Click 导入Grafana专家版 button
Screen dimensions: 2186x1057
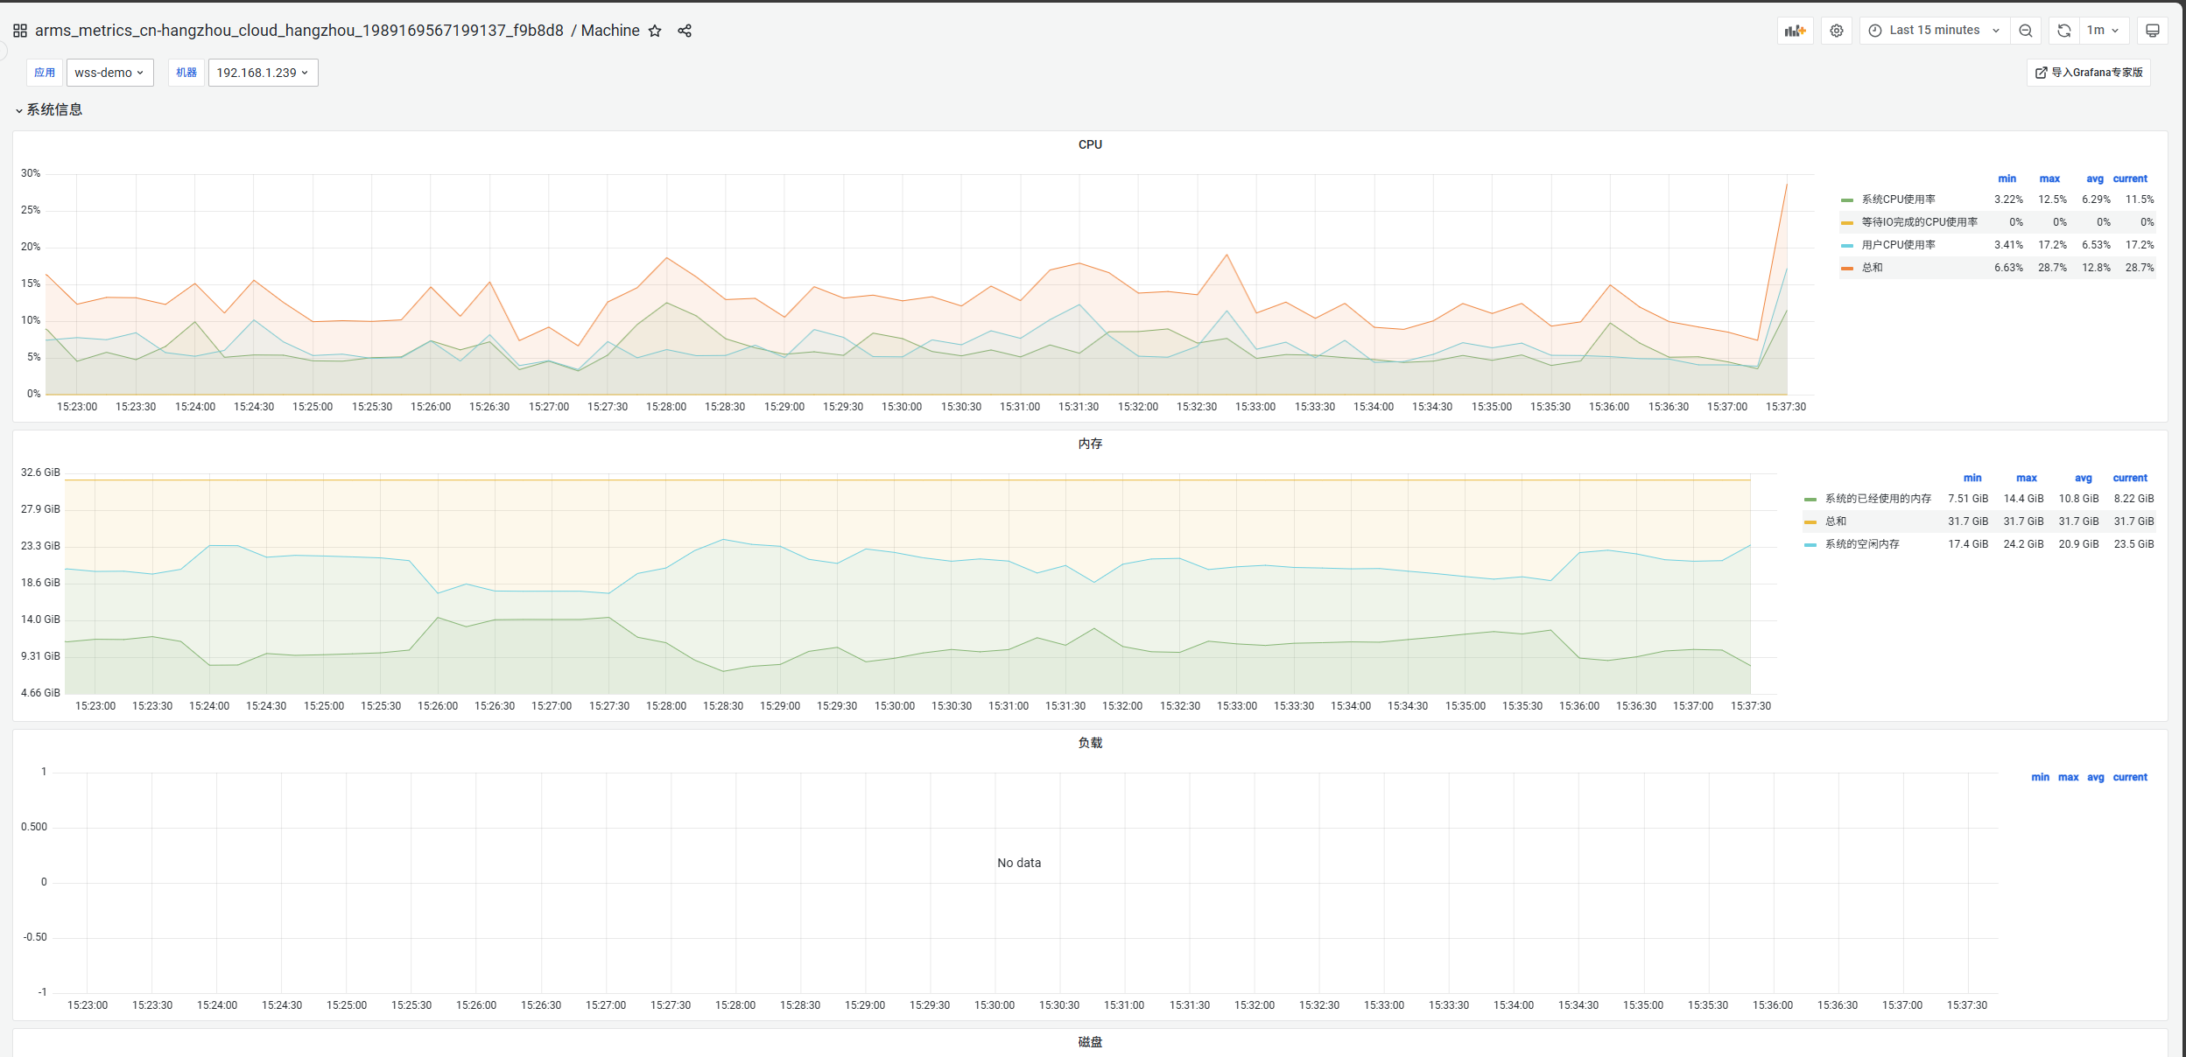pos(2089,73)
